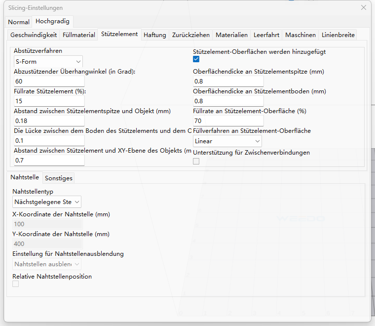375x326 pixels.
Task: Open the Nahtstellentyp dropdown
Action: pyautogui.click(x=47, y=202)
